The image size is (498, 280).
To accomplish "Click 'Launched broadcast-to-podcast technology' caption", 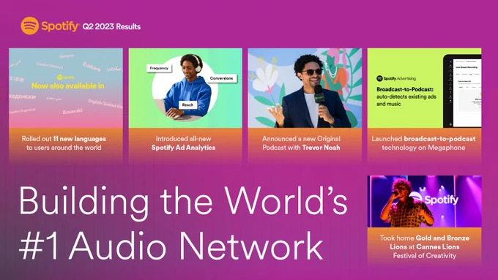I will tap(423, 143).
